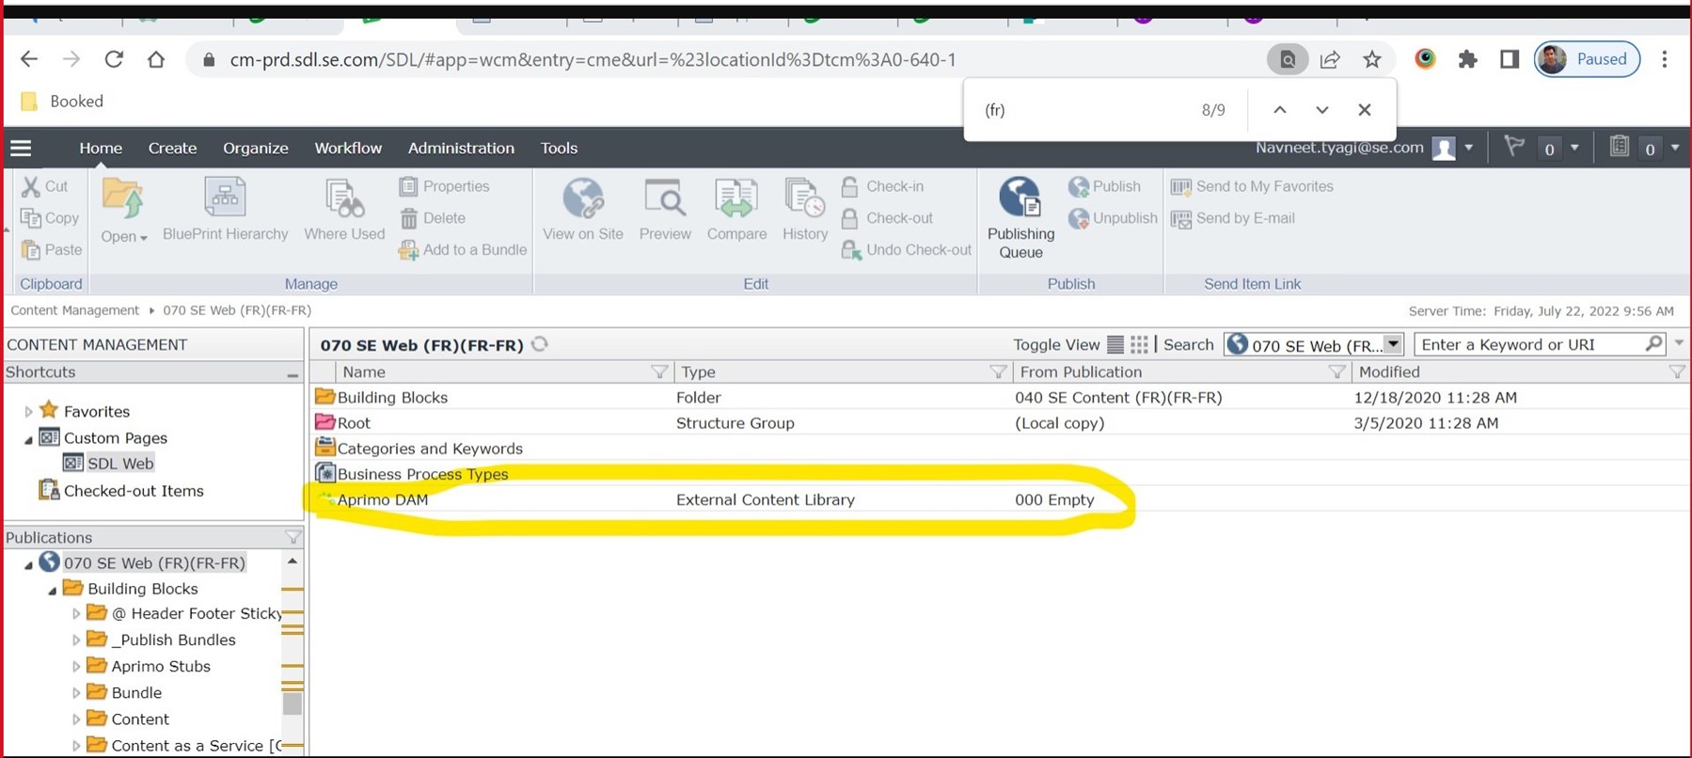The image size is (1692, 758).
Task: Open search publication scope dropdown
Action: pos(1393,344)
